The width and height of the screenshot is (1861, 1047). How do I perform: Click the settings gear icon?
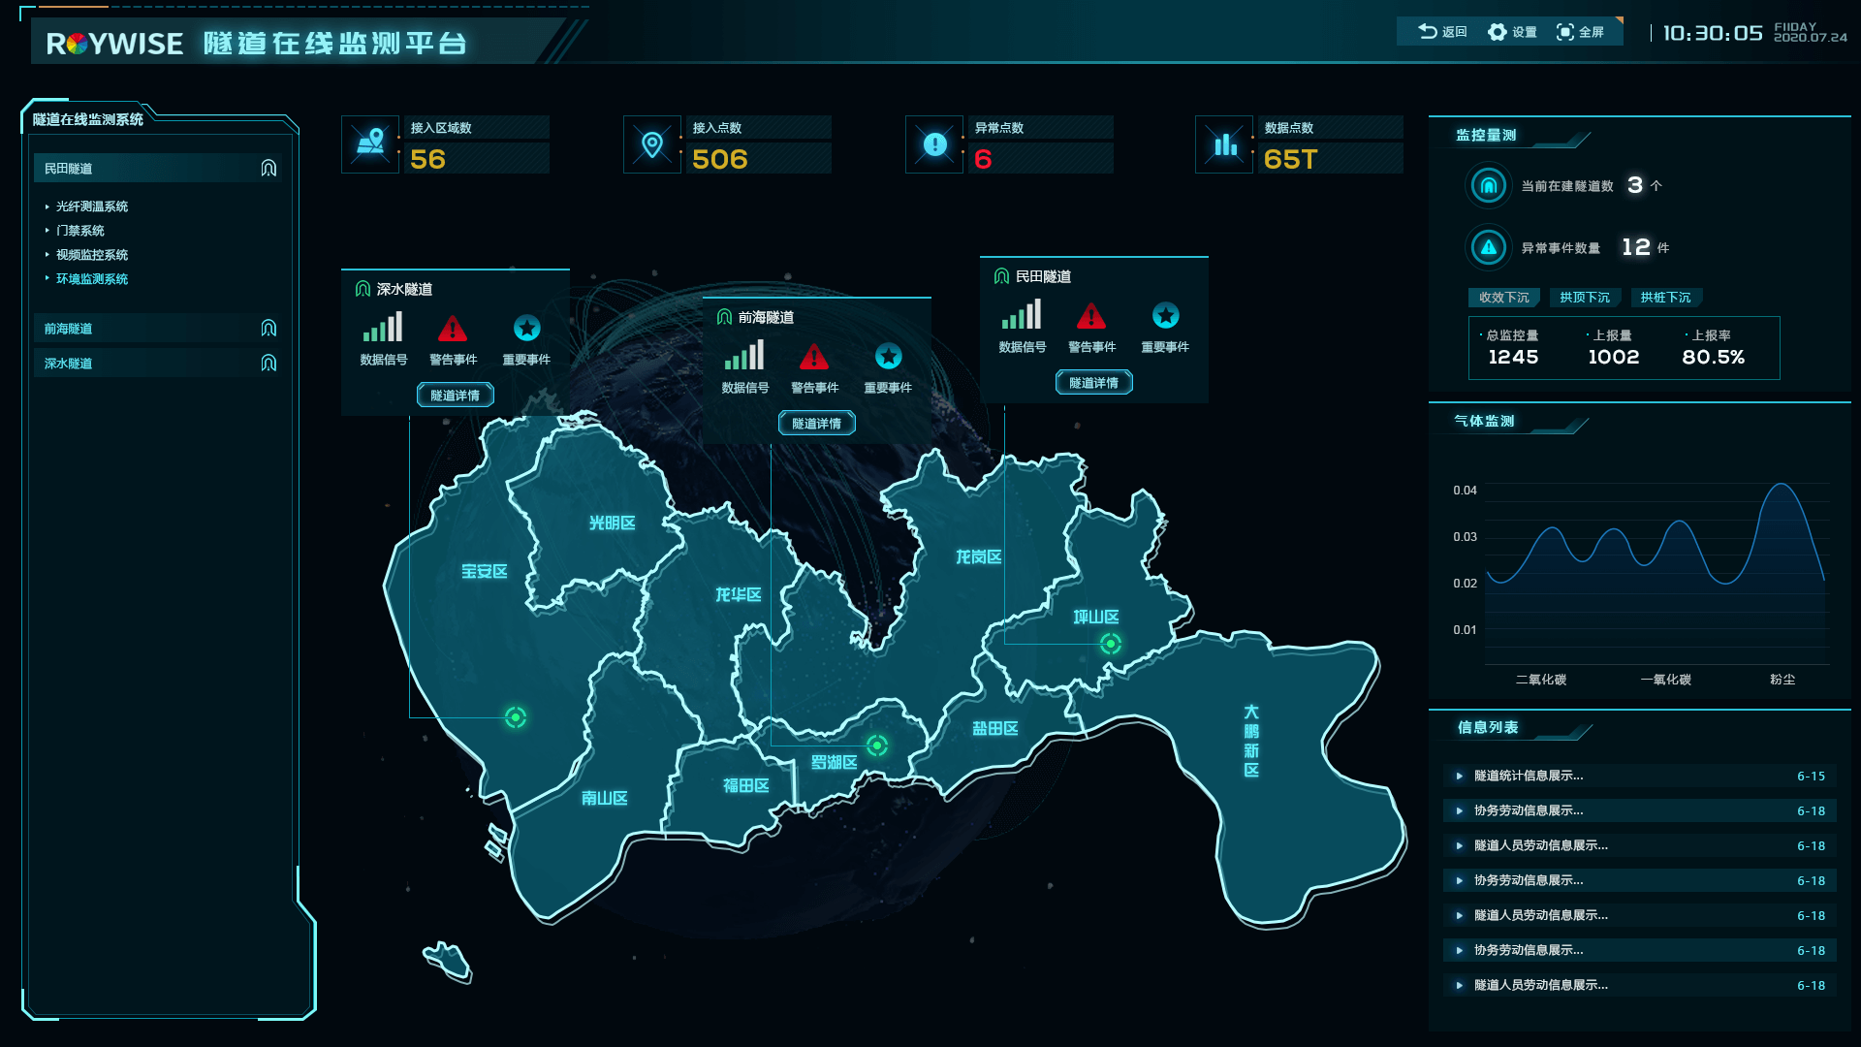[1498, 32]
